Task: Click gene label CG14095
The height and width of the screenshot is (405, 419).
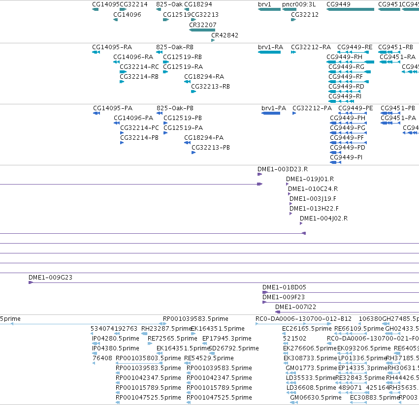Action: coord(105,4)
